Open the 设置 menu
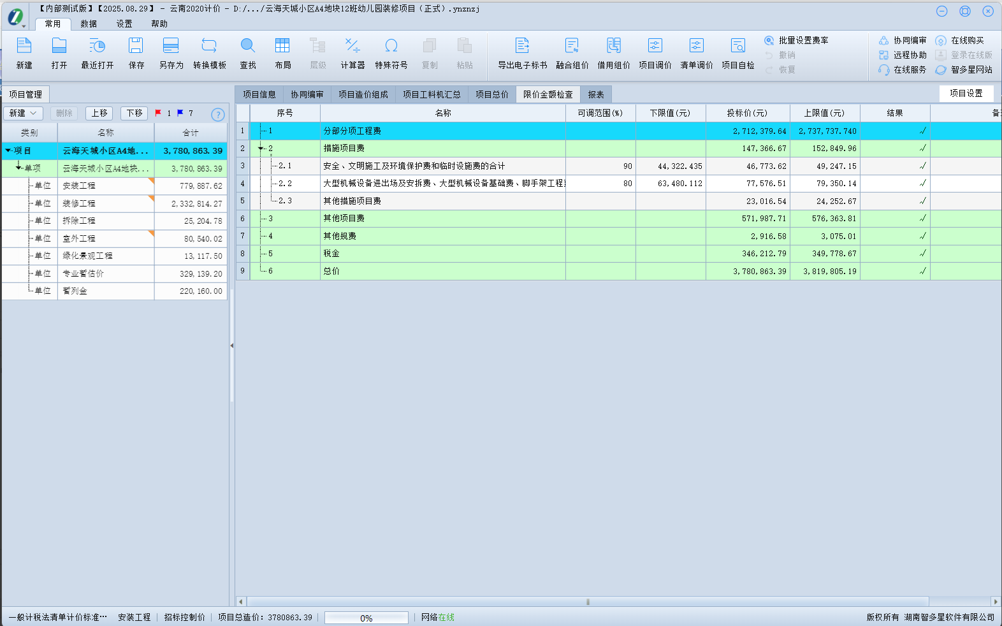Viewport: 1002px width, 626px height. (x=124, y=24)
